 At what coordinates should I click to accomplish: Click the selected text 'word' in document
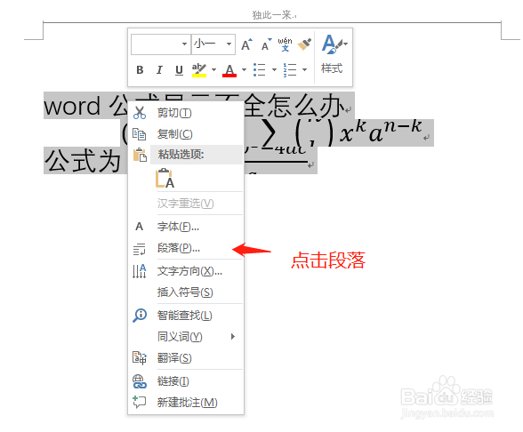[72, 106]
